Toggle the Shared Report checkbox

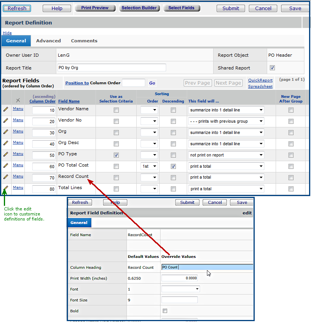pyautogui.click(x=272, y=68)
